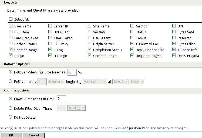Enable the Server IP log field

pos(50,26)
